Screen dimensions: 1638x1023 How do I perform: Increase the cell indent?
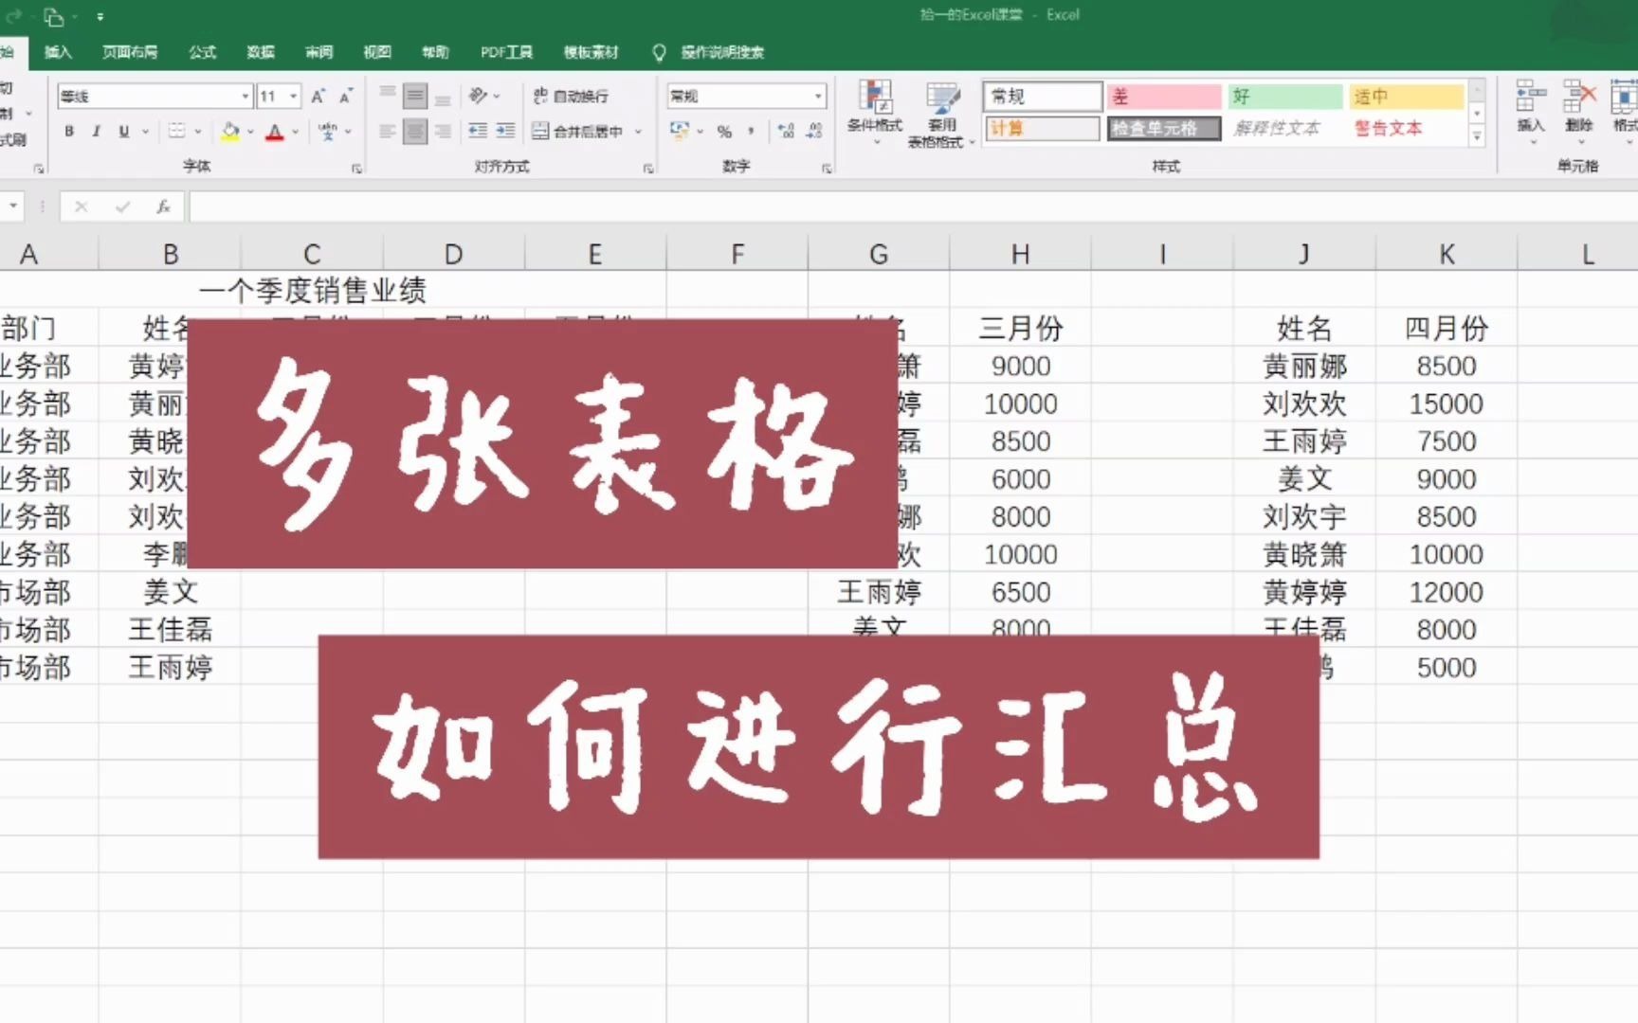[505, 131]
